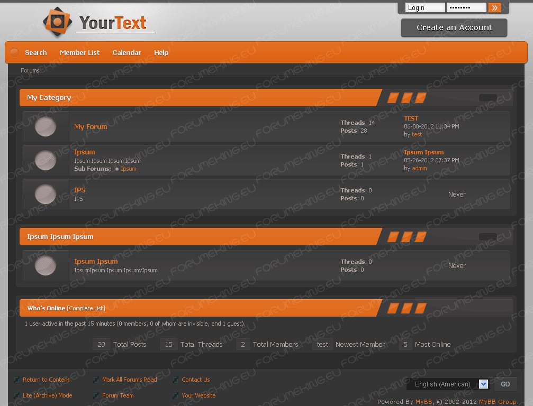
Task: Click the icon beside Forum Team
Action: [96, 395]
